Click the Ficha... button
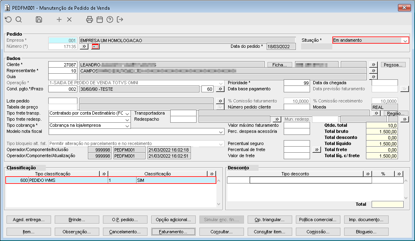415x241 pixels. pyautogui.click(x=280, y=64)
